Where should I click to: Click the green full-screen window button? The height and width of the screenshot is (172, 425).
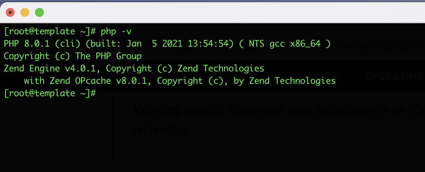(39, 12)
